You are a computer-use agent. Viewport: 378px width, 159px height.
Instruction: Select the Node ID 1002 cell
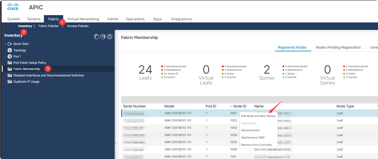point(233,120)
